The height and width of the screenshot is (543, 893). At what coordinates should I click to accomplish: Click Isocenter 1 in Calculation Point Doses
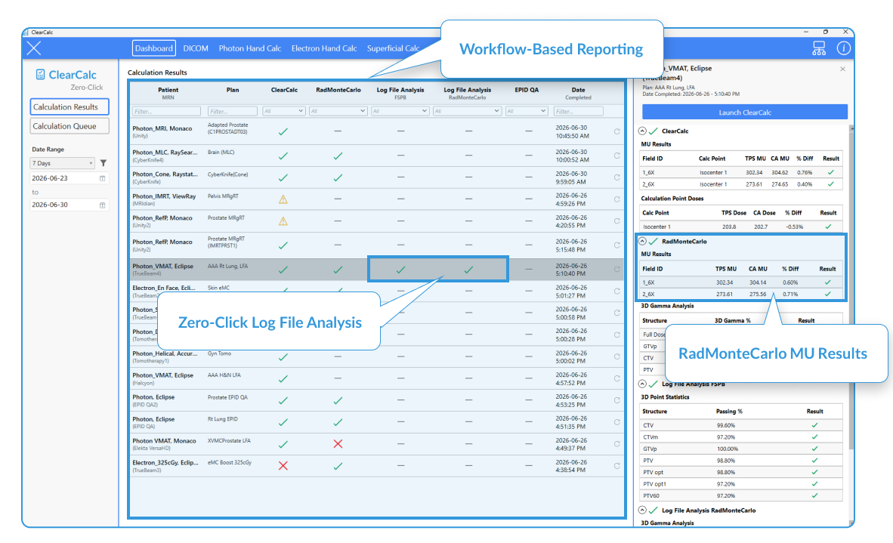click(x=657, y=227)
